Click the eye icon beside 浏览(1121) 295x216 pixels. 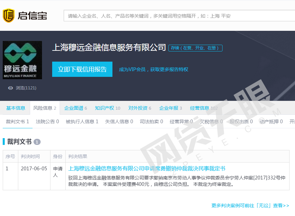coord(10,88)
